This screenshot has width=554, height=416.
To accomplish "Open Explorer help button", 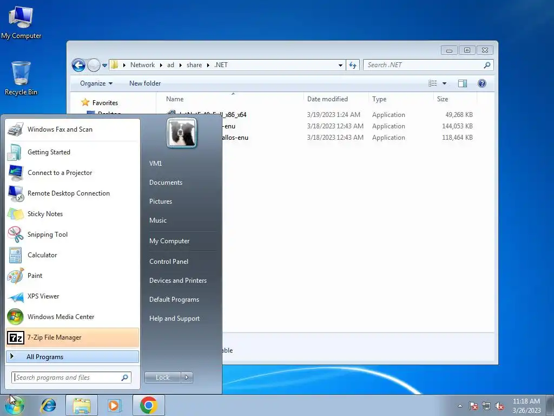I will pyautogui.click(x=482, y=83).
